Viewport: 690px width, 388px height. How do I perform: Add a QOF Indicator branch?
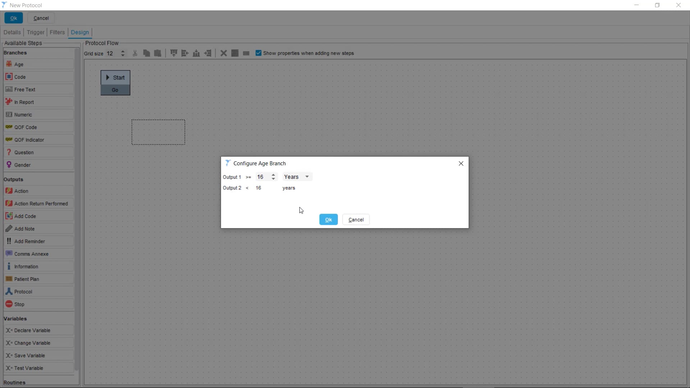point(39,140)
